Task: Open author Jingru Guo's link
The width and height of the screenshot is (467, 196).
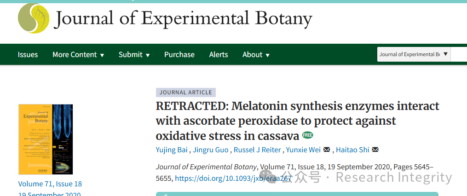Action: click(211, 150)
